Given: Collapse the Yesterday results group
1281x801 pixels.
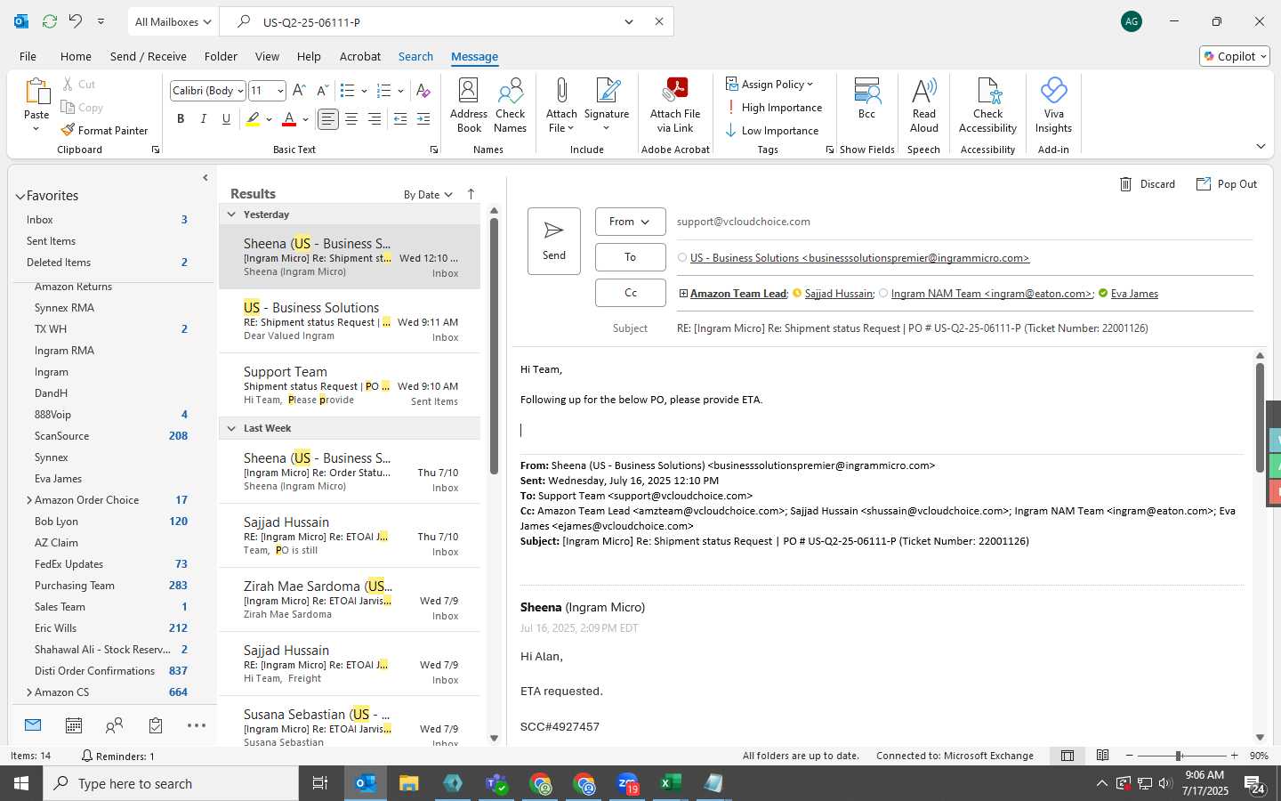Looking at the screenshot, I should 231,214.
